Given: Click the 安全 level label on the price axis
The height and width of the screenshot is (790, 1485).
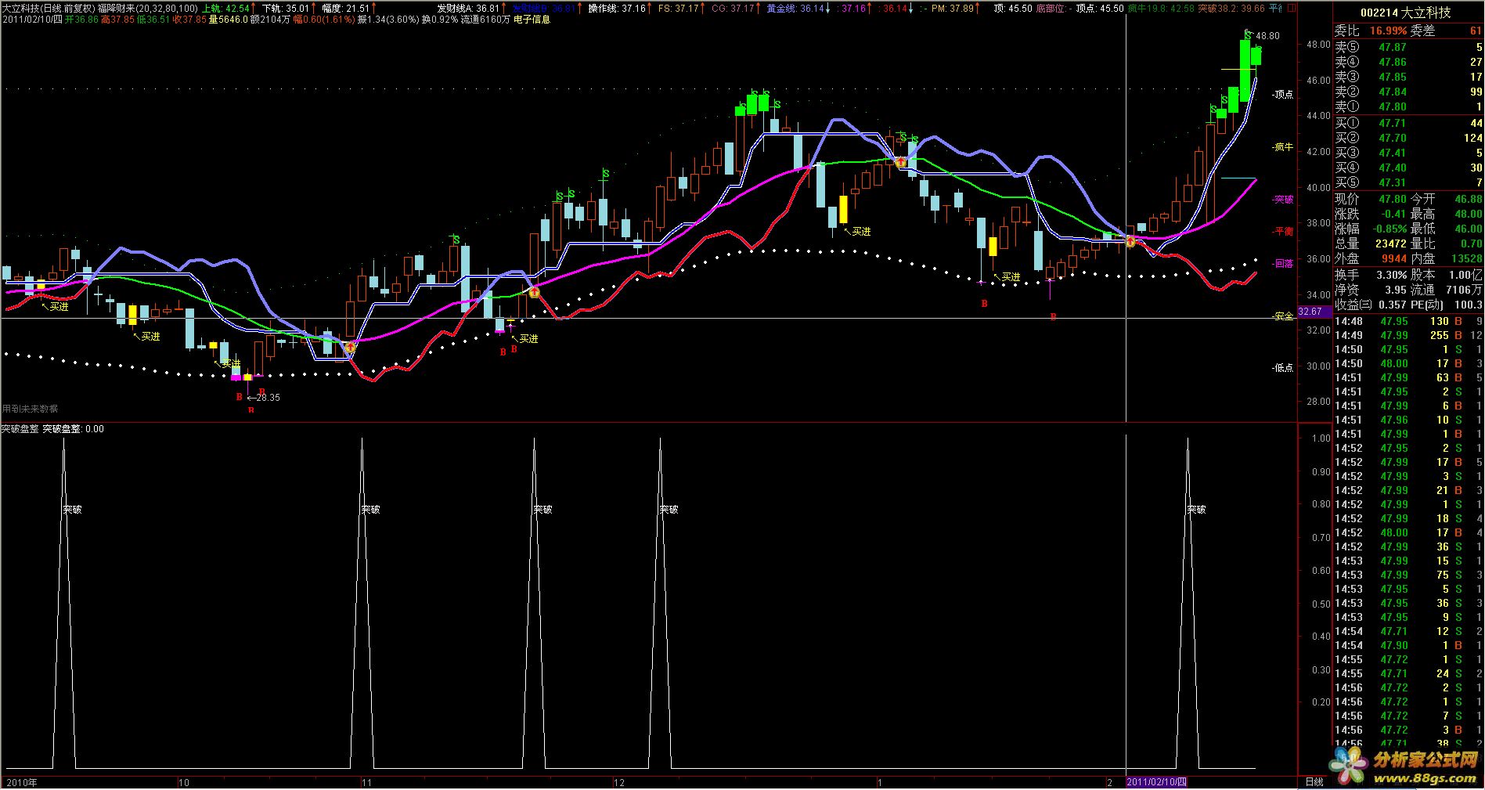Looking at the screenshot, I should [x=1284, y=317].
